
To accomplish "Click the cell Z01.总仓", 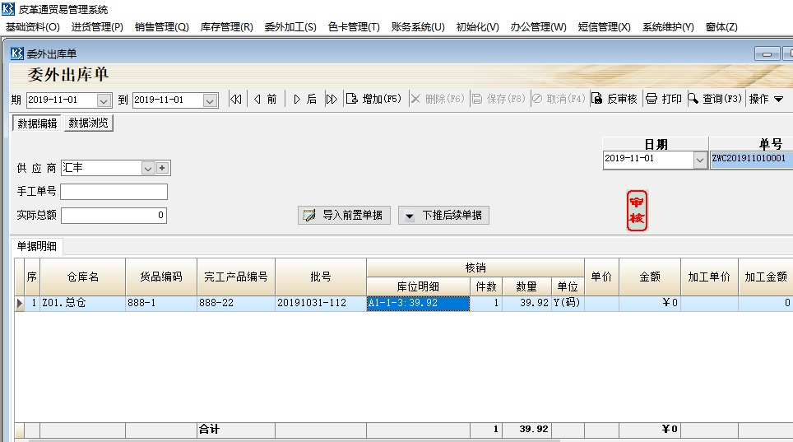I will pos(83,303).
